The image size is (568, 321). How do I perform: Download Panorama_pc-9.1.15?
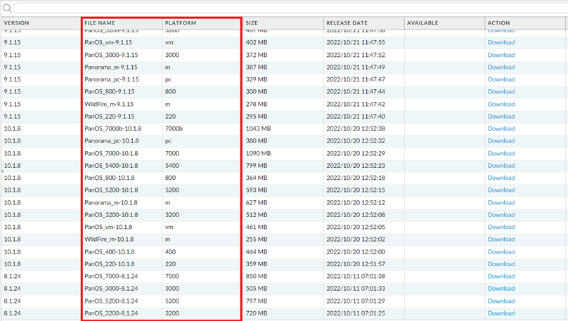[501, 79]
